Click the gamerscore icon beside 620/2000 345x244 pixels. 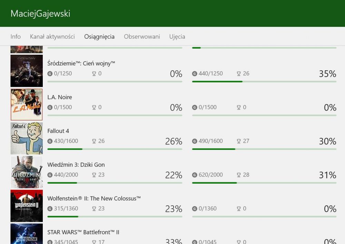click(x=195, y=175)
